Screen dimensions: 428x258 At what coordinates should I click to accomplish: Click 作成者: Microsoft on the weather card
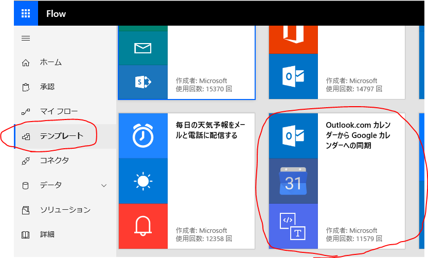[x=201, y=230]
